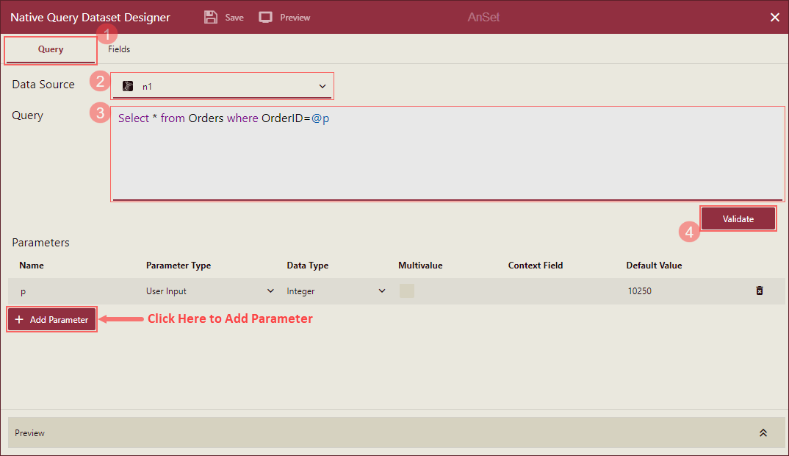This screenshot has width=789, height=456.
Task: Close the Native Query Dataset Designer
Action: click(x=775, y=16)
